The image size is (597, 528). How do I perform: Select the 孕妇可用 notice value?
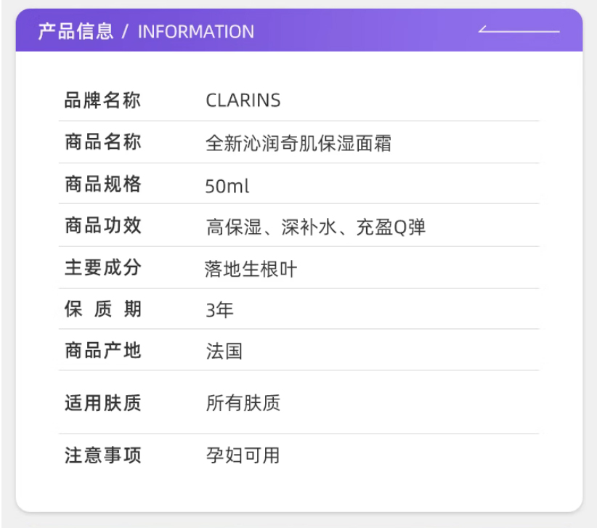pos(243,455)
